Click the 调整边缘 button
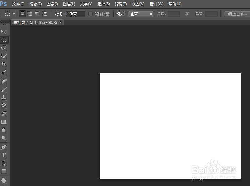Viewport: 250px width, 186px height. pyautogui.click(x=237, y=14)
